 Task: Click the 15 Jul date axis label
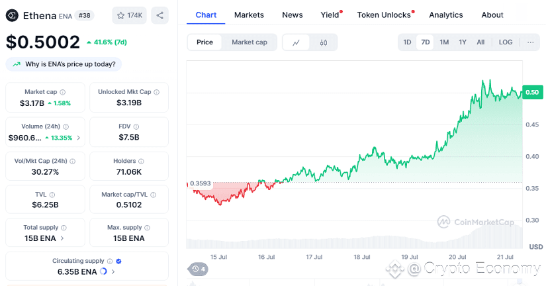pos(218,257)
